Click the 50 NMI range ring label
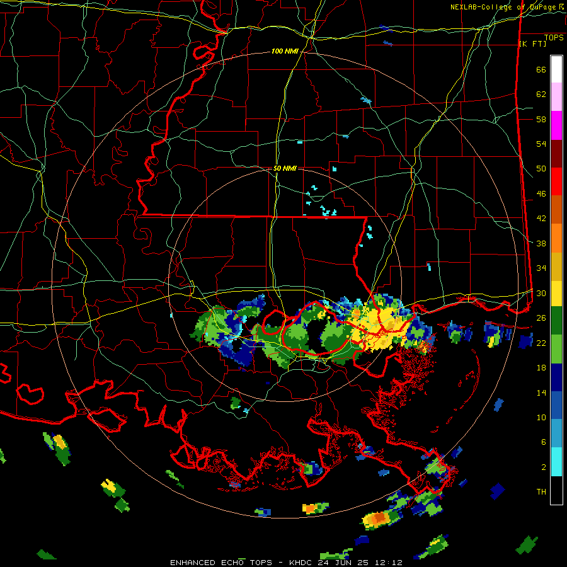 pos(285,168)
